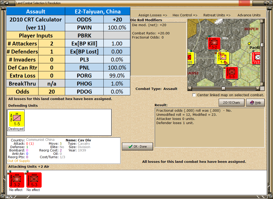Click map horizontal scrollbar left arrow
273x199 pixels.
click(x=190, y=88)
